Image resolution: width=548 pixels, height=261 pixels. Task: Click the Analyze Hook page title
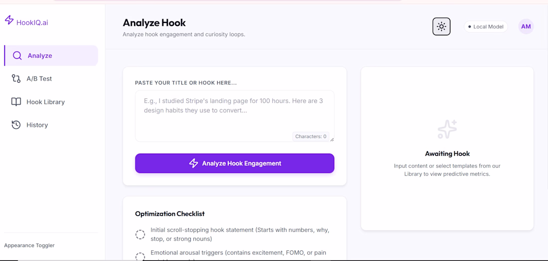pos(154,23)
